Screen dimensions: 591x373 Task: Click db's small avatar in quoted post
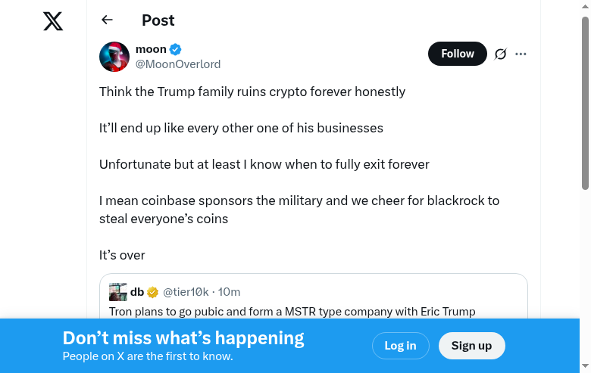tap(118, 292)
